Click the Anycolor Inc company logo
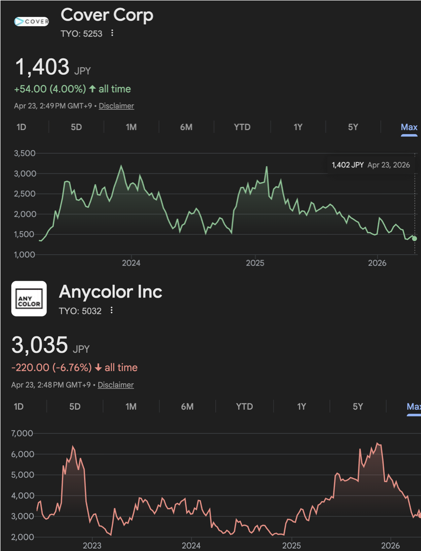Screen dimensions: 421x551 [x=29, y=298]
